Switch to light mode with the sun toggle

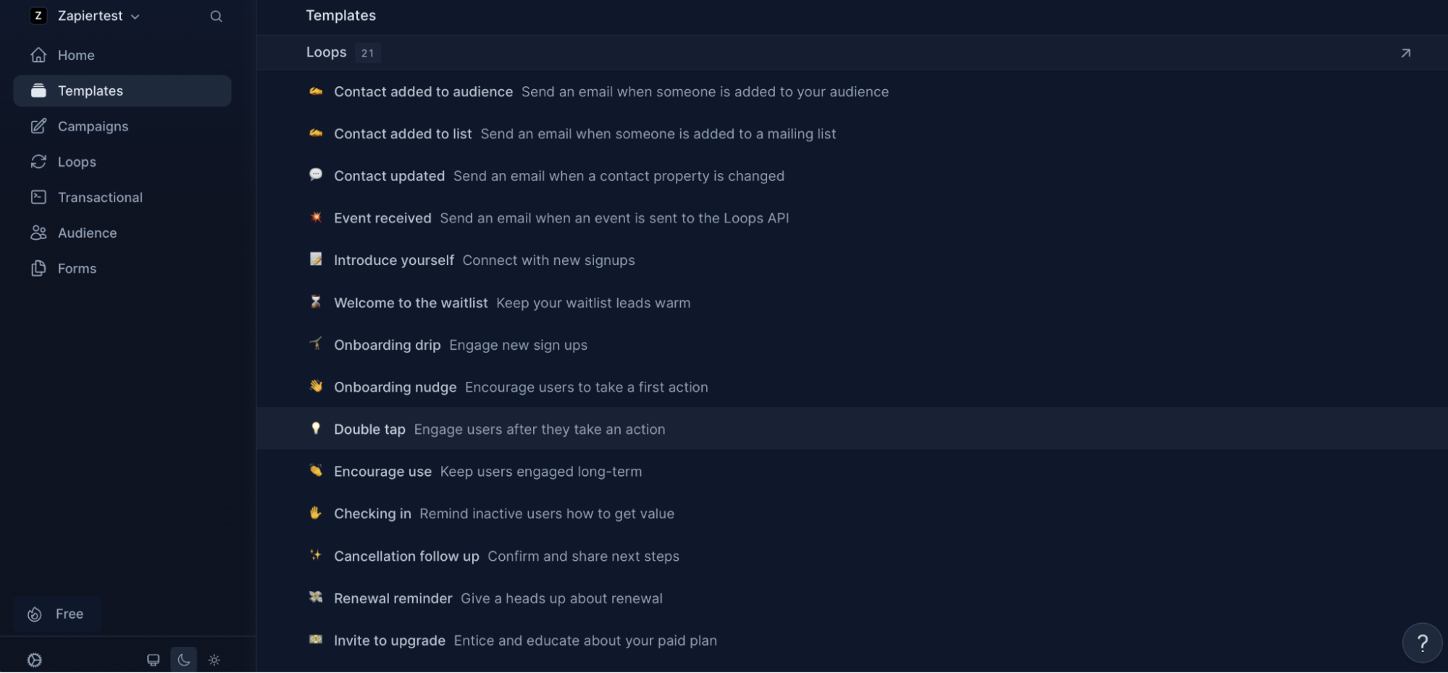click(x=214, y=659)
